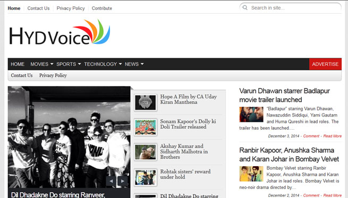
Task: Click the search magnifier icon
Action: click(x=245, y=7)
